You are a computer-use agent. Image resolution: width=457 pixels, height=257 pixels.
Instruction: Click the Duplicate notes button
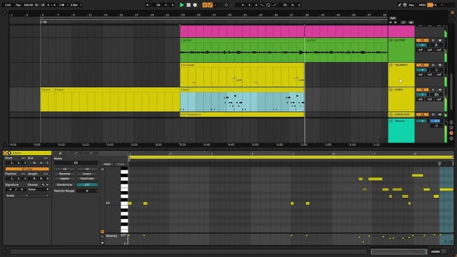click(x=87, y=178)
